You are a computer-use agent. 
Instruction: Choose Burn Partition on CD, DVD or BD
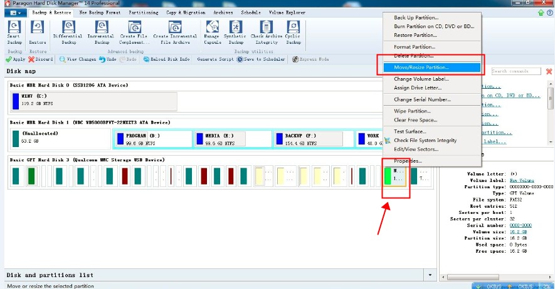pos(432,26)
